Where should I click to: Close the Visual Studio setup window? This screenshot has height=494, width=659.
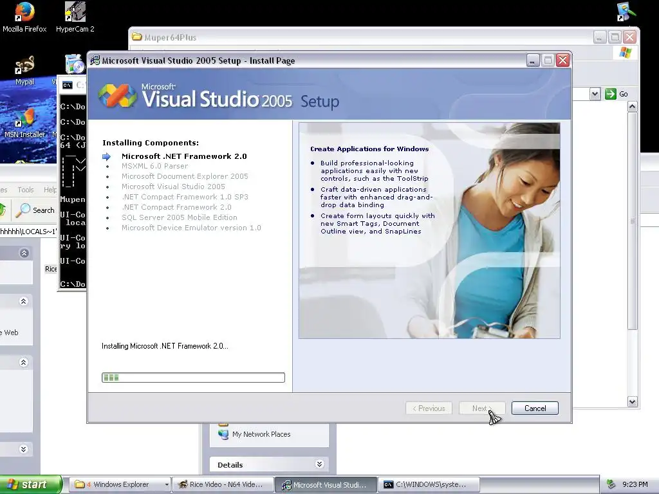coord(562,60)
